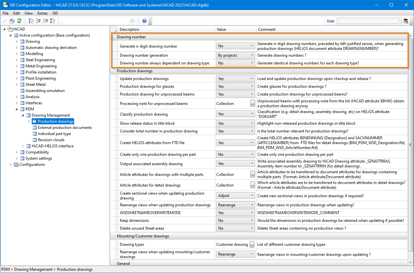The height and width of the screenshot is (273, 414).
Task: Expand the Metal Engineering tree node
Action: 17,66
